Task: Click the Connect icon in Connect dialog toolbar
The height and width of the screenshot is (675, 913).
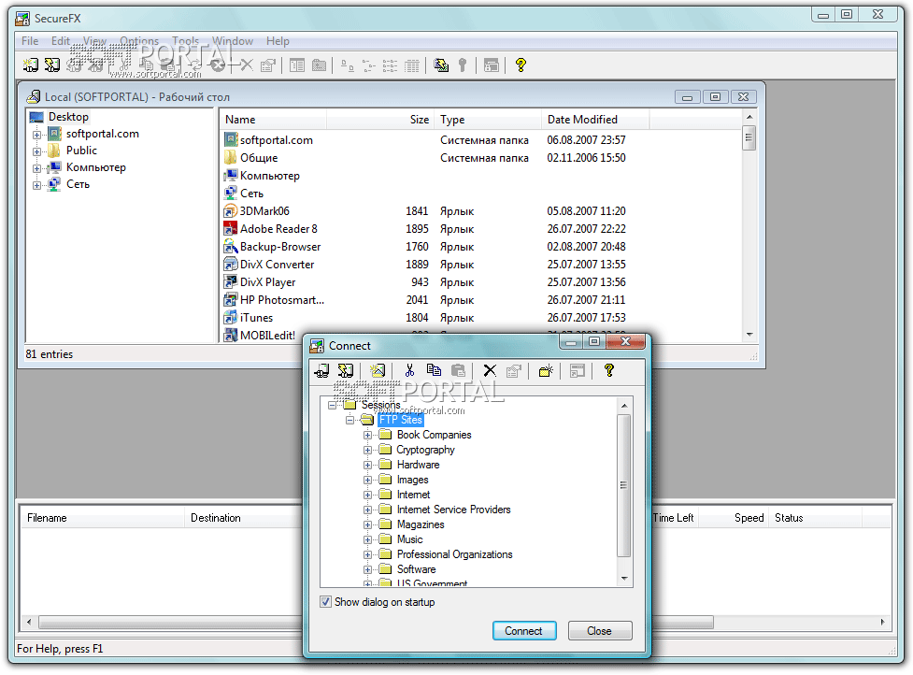Action: tap(322, 370)
